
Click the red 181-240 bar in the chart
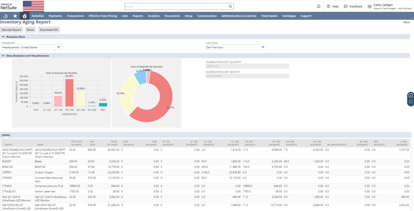tap(69, 92)
